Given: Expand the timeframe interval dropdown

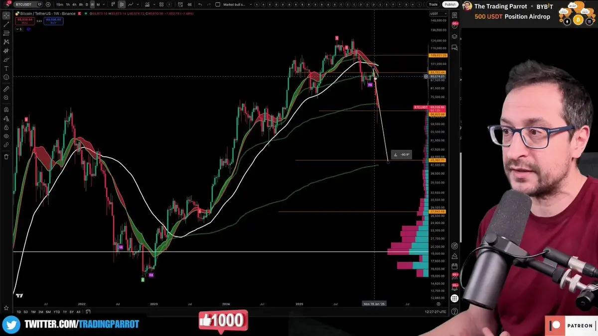Looking at the screenshot, I should [x=104, y=4].
